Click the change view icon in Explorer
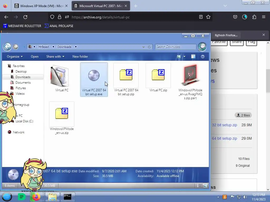270x202 pixels. point(179,57)
